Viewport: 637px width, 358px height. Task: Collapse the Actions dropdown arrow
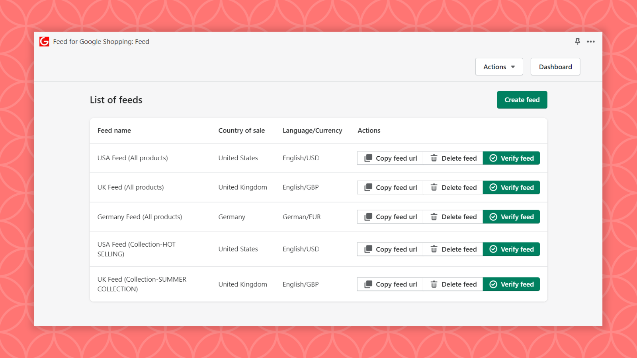pos(512,66)
